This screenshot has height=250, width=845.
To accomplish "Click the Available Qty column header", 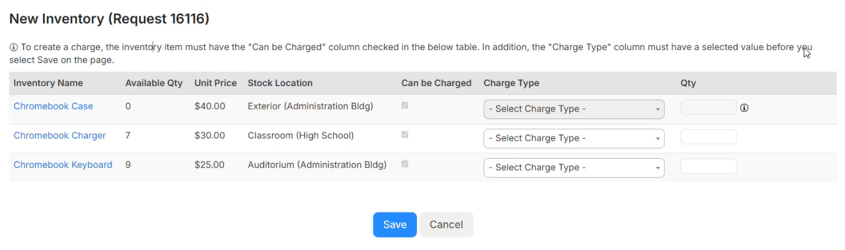I will tap(154, 83).
